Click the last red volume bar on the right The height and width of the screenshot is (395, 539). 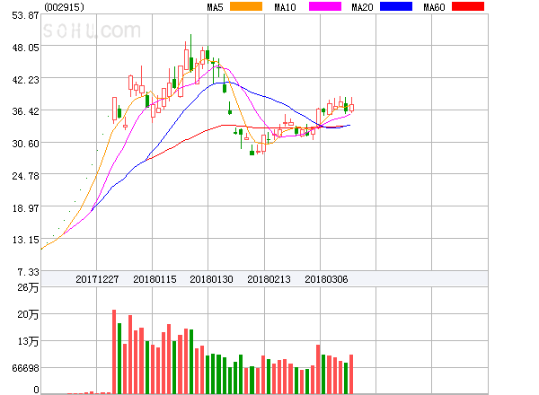(351, 374)
